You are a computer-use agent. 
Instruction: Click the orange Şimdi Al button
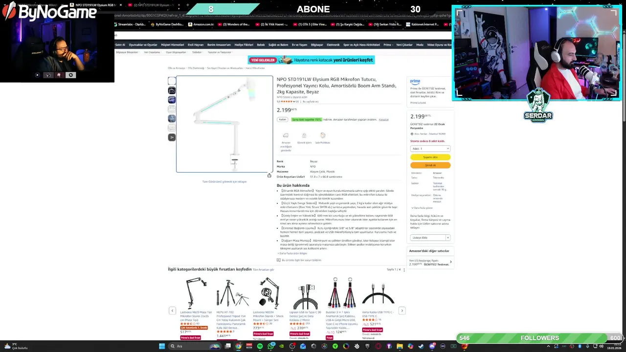(430, 165)
